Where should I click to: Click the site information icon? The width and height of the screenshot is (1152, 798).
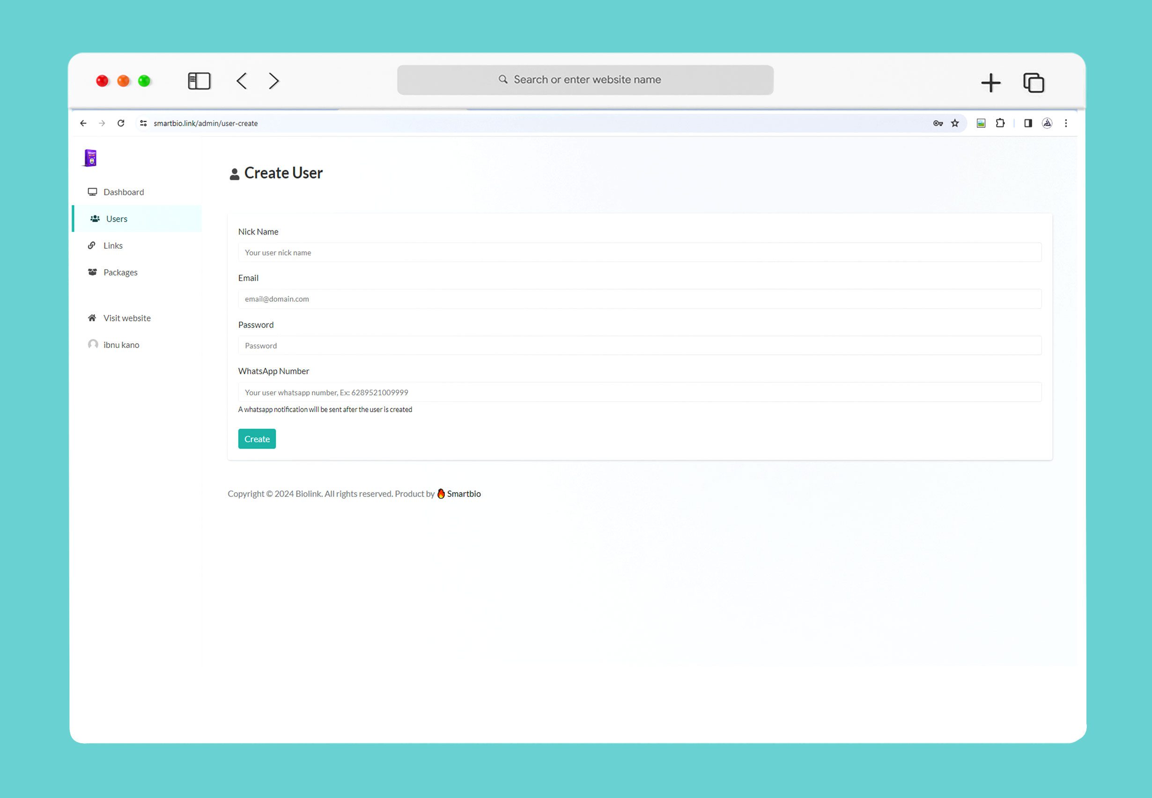coord(143,123)
